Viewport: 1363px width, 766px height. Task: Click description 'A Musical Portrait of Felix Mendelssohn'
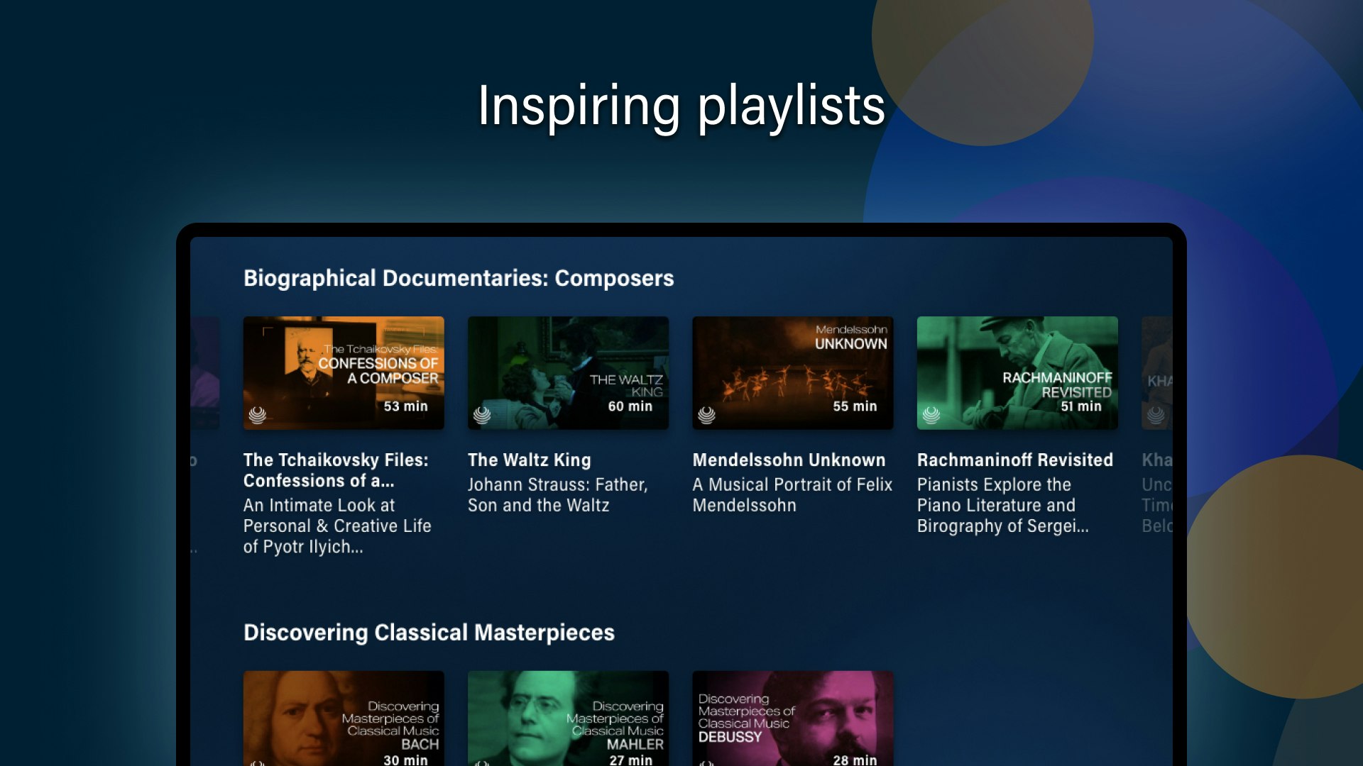click(792, 495)
